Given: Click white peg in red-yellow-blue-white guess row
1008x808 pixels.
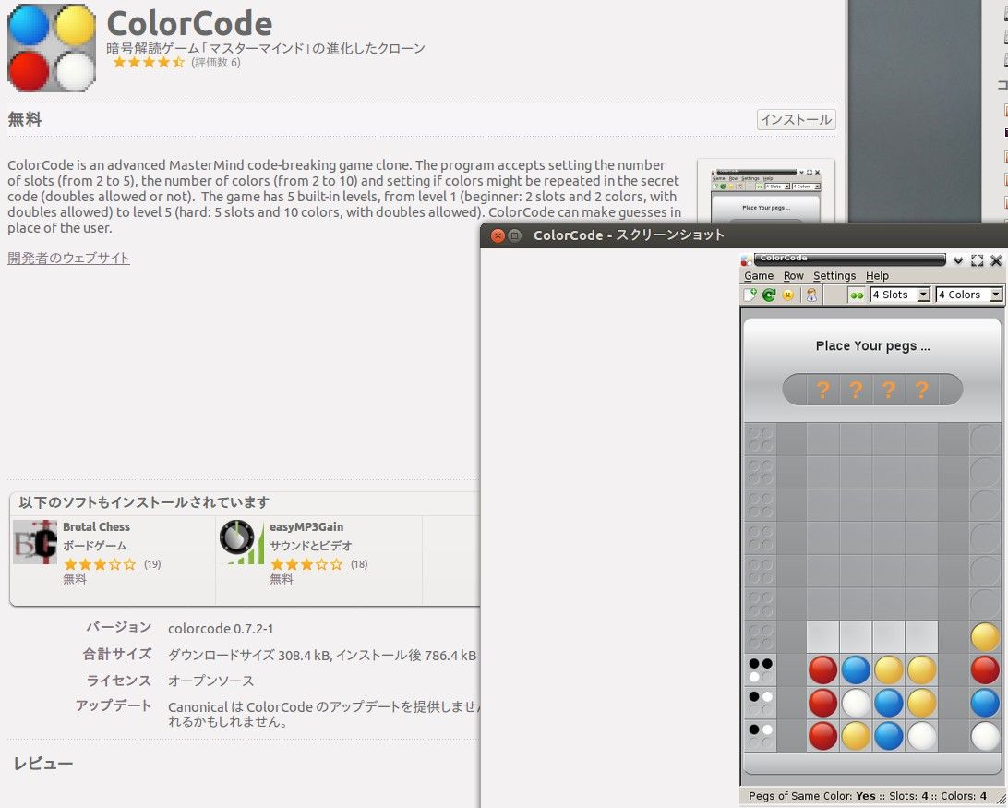Looking at the screenshot, I should point(922,735).
